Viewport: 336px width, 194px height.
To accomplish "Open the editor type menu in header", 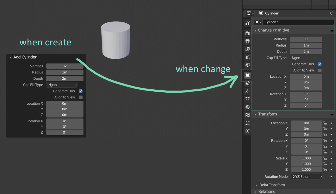I will 250,13.
